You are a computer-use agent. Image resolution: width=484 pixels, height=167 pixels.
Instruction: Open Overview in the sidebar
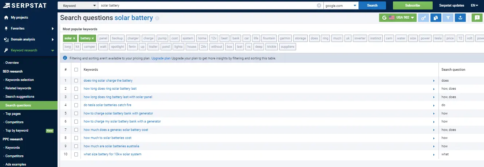pyautogui.click(x=12, y=63)
